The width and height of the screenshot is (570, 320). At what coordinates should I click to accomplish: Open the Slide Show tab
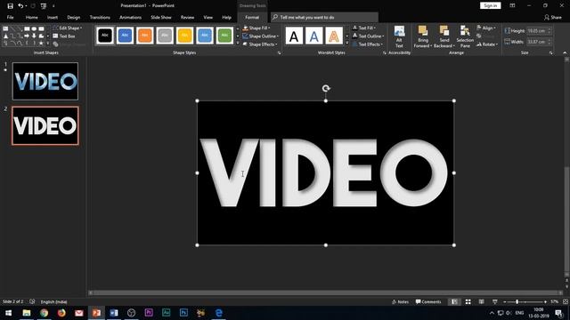click(161, 18)
